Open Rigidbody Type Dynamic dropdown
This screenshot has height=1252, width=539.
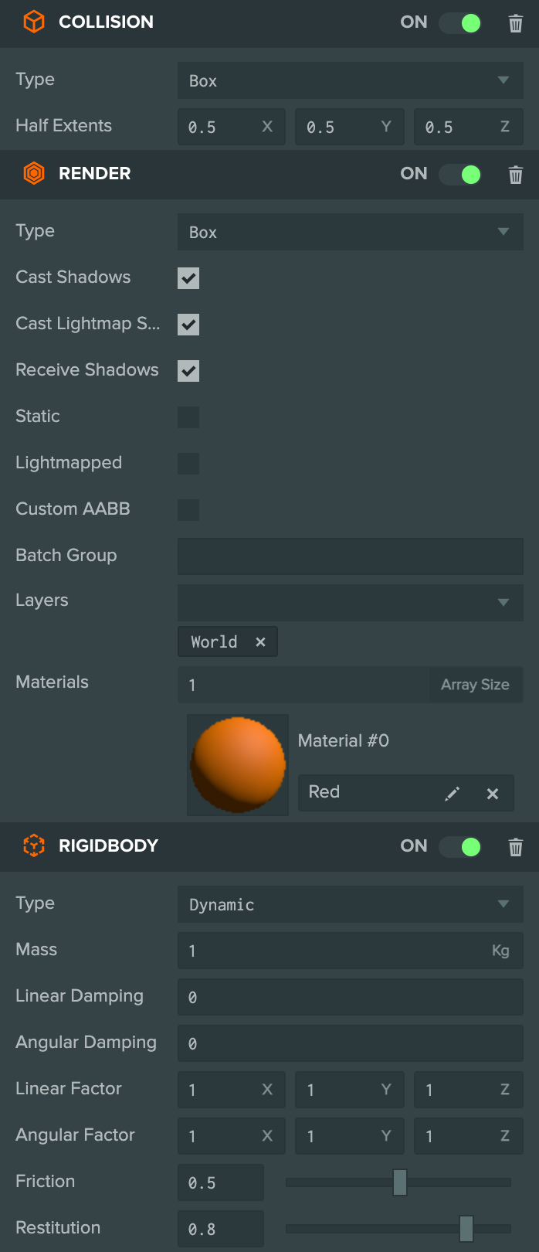click(351, 904)
